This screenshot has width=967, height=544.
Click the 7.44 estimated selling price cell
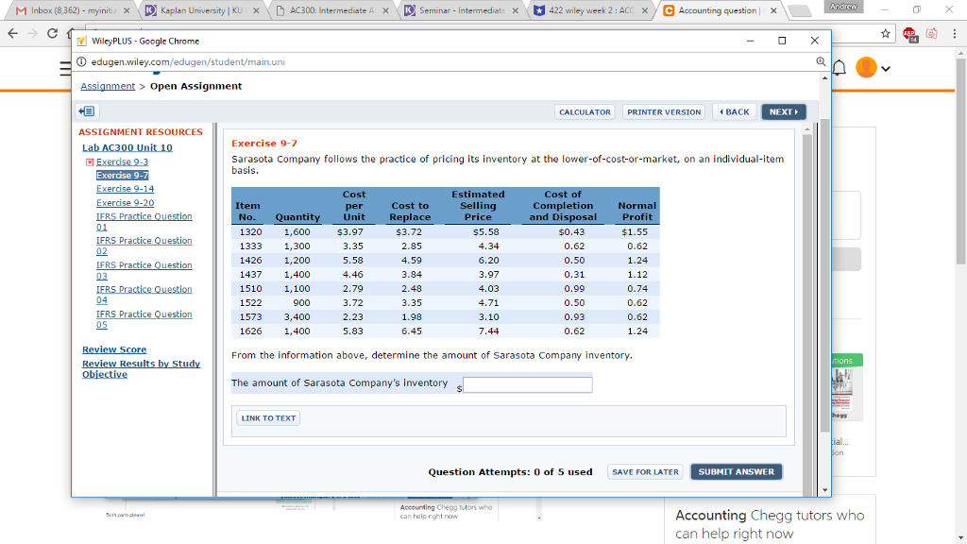(488, 331)
